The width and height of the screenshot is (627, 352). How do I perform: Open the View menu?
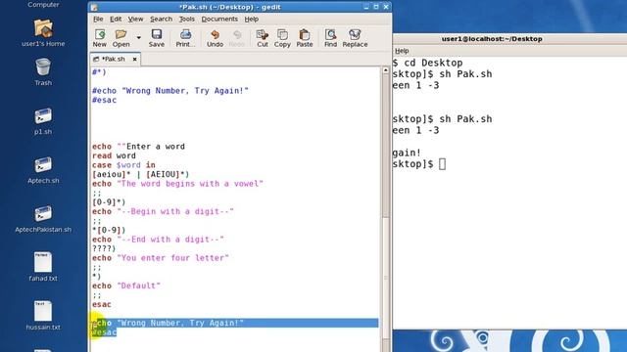click(x=135, y=19)
